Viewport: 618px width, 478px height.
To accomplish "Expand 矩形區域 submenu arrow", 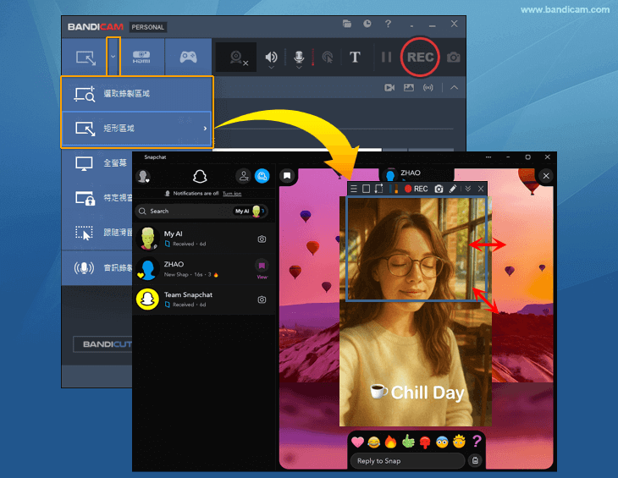I will point(205,129).
